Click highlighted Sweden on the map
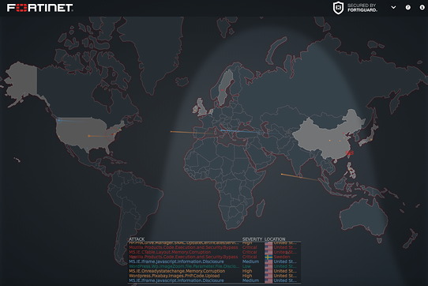This screenshot has width=428, height=286. point(225,88)
